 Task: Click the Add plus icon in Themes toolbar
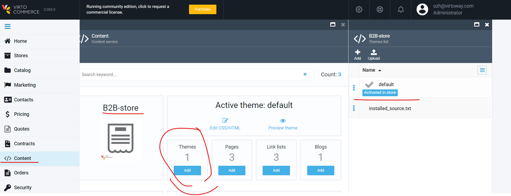coord(358,55)
